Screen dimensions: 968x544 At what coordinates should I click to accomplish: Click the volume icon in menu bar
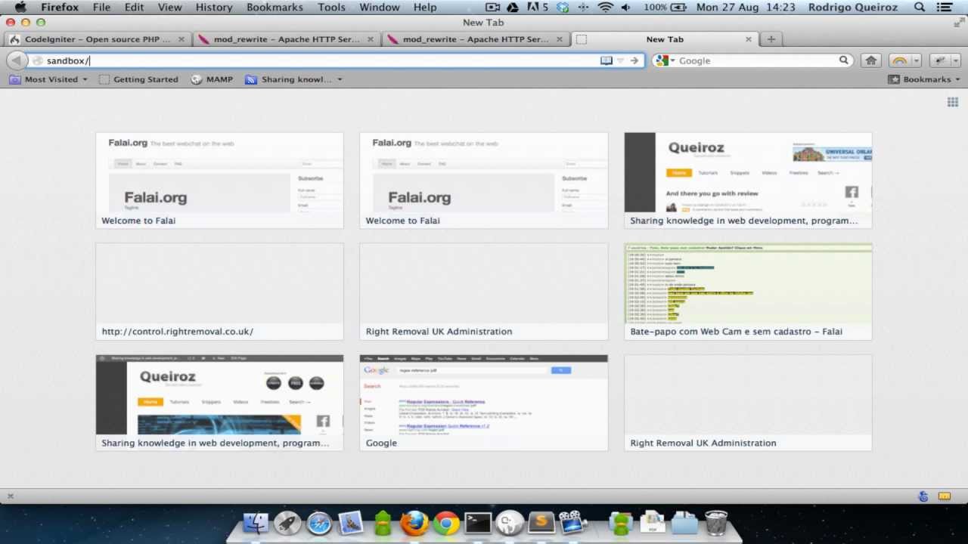(625, 7)
